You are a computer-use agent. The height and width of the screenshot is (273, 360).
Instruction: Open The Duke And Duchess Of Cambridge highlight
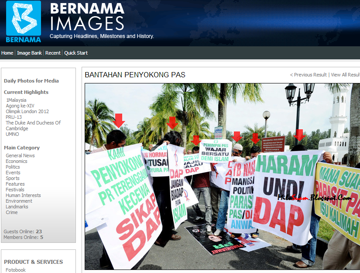(33, 125)
